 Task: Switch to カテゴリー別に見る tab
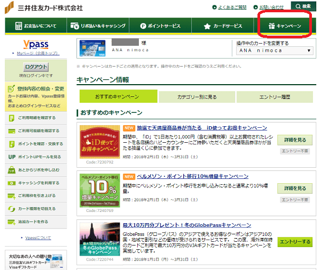tap(197, 97)
